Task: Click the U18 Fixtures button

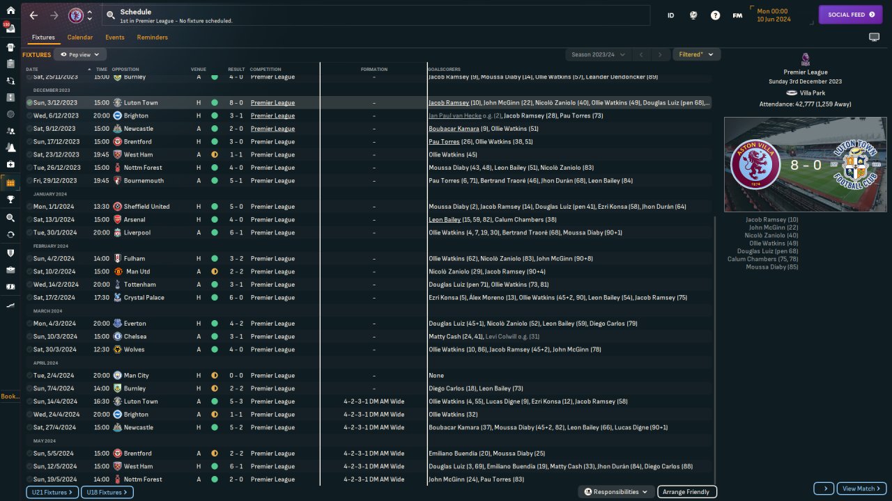Action: coord(107,493)
